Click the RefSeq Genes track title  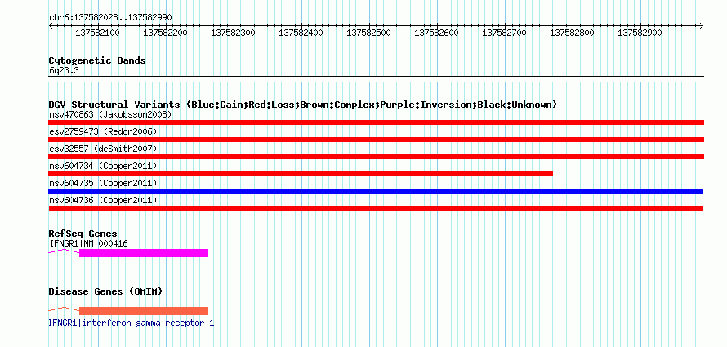pos(83,234)
